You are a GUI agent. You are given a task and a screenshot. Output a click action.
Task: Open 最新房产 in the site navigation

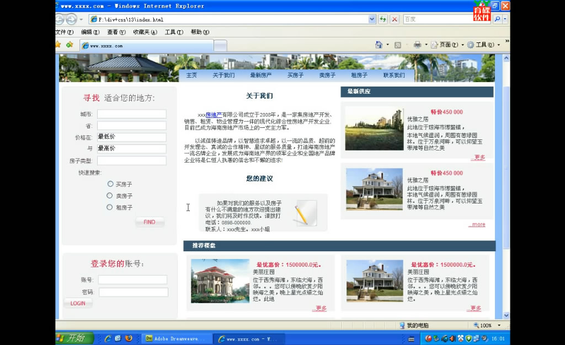click(261, 75)
